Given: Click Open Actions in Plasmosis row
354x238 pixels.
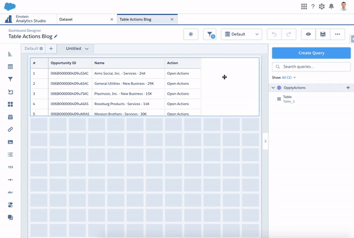Looking at the screenshot, I should click(x=178, y=93).
